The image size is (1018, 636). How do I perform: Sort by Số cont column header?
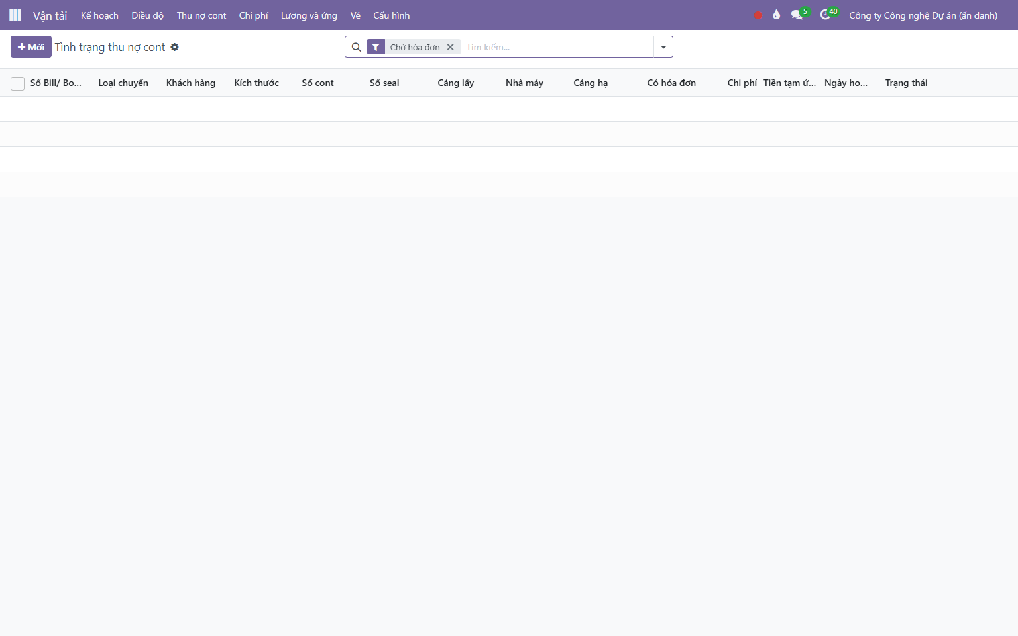click(x=317, y=83)
